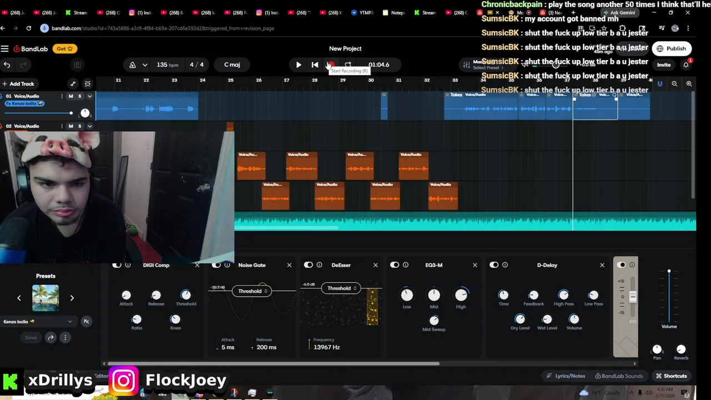Toggle the snap-to-grid magnet
711x400 pixels.
click(660, 84)
